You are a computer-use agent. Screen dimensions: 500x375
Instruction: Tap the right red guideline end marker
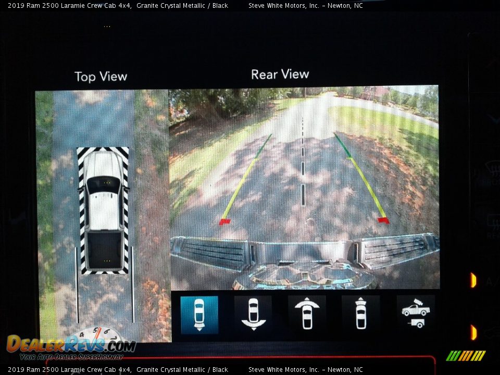coord(383,220)
